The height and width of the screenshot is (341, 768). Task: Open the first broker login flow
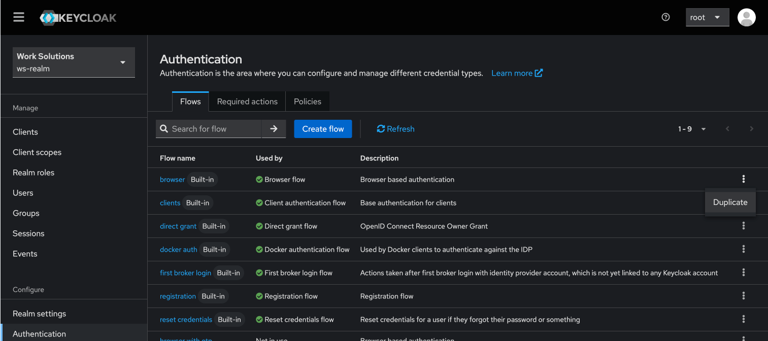185,272
